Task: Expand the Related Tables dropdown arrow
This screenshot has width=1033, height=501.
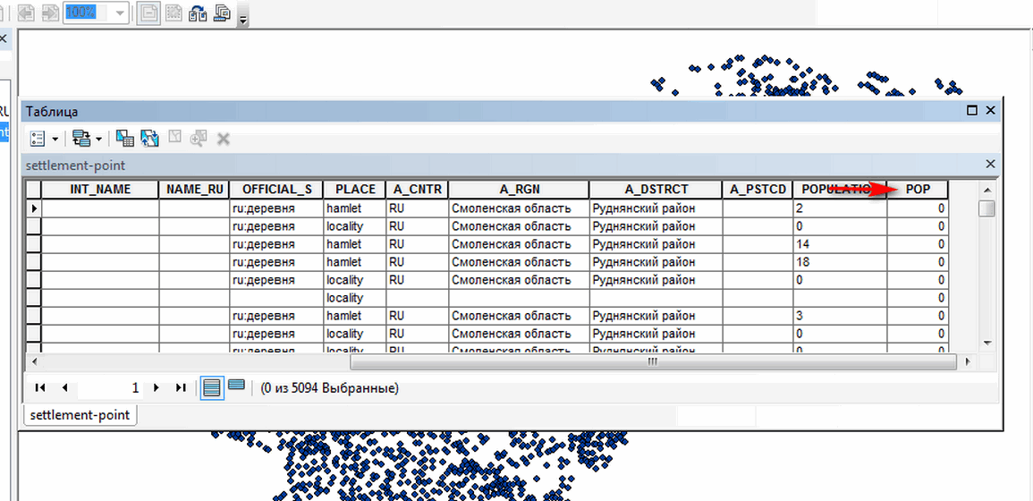Action: tap(98, 139)
